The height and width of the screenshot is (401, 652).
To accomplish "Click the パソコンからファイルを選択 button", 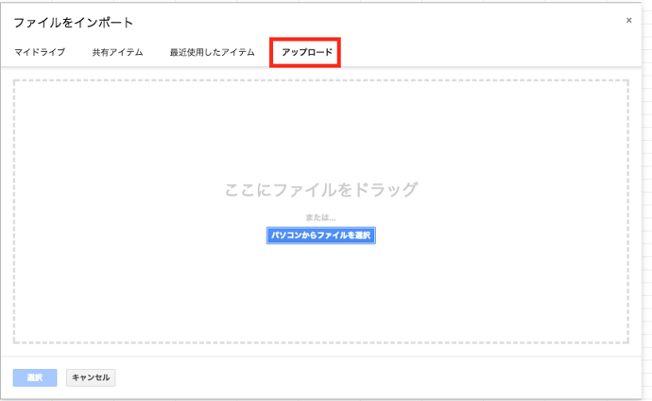I will [x=321, y=235].
